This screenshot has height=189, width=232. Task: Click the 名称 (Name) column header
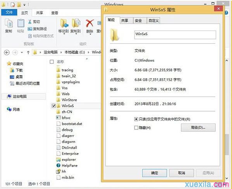click(x=61, y=62)
